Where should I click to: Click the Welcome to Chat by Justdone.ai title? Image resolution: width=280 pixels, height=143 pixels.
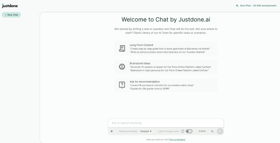pos(166,19)
